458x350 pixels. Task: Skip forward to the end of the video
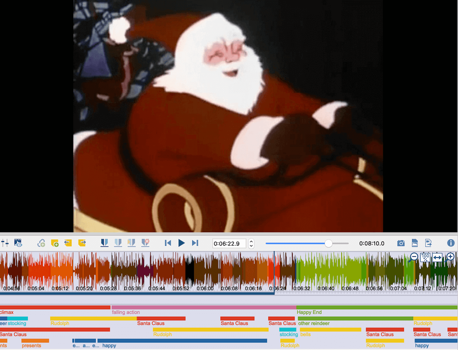pos(195,243)
